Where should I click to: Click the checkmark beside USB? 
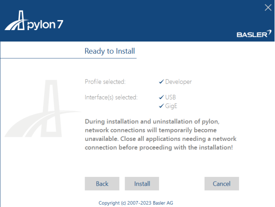[x=161, y=97]
